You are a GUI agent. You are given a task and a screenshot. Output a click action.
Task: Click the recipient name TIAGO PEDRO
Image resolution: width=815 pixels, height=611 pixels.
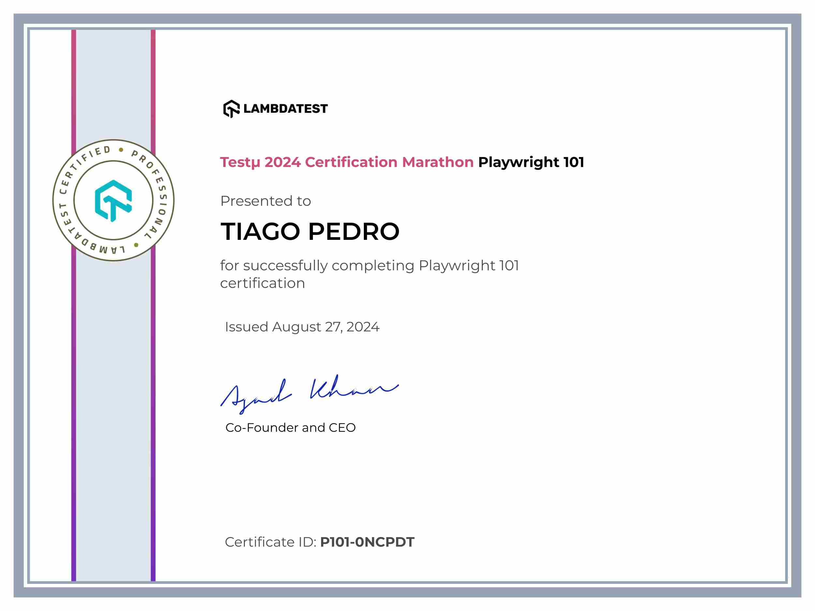[309, 232]
